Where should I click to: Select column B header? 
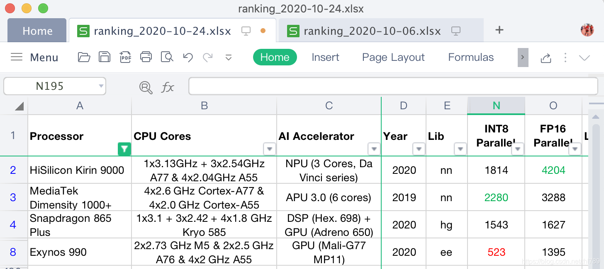[204, 106]
